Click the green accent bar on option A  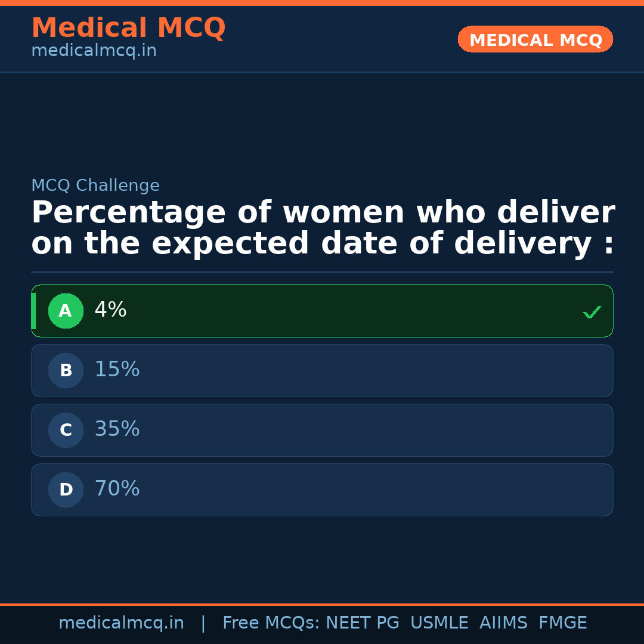tap(33, 311)
